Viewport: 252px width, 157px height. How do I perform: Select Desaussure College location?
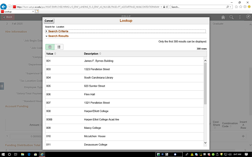click(124, 144)
